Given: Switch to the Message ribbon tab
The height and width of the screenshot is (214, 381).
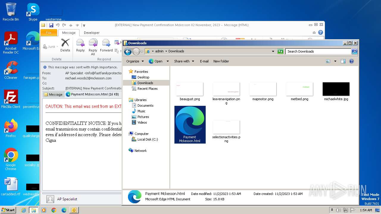Looking at the screenshot, I should click(x=69, y=33).
